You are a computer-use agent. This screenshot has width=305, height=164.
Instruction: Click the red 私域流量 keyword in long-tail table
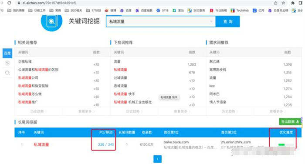tap(41, 144)
